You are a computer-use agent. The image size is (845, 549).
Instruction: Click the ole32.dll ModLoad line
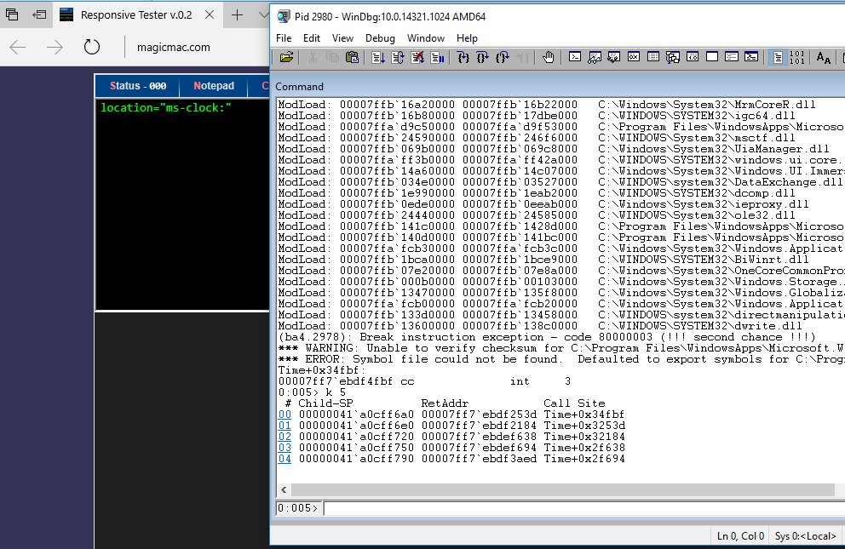click(537, 215)
